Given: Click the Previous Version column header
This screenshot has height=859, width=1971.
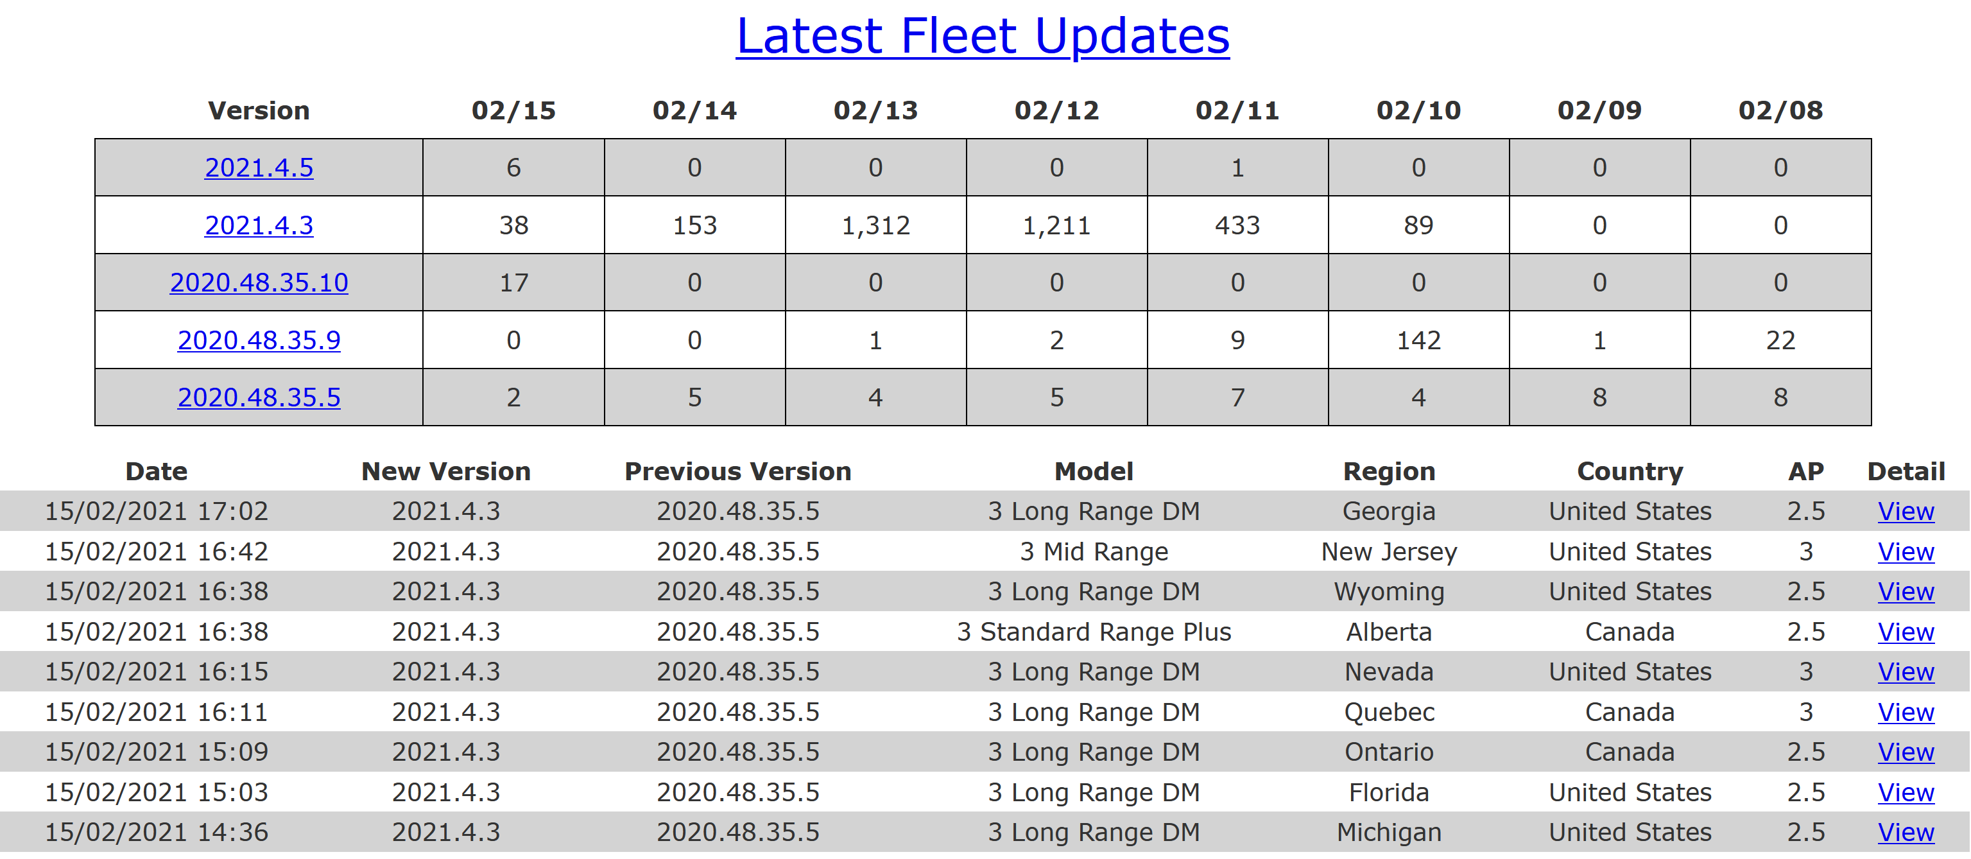Looking at the screenshot, I should point(737,472).
